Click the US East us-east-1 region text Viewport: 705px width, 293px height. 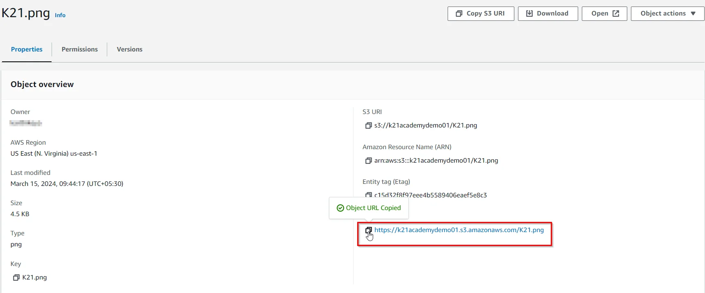pos(54,154)
